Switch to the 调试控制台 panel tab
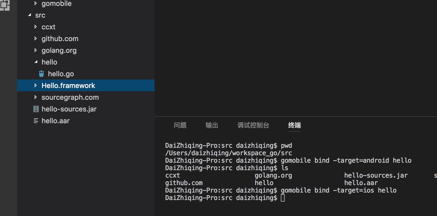The width and height of the screenshot is (437, 216). (253, 125)
